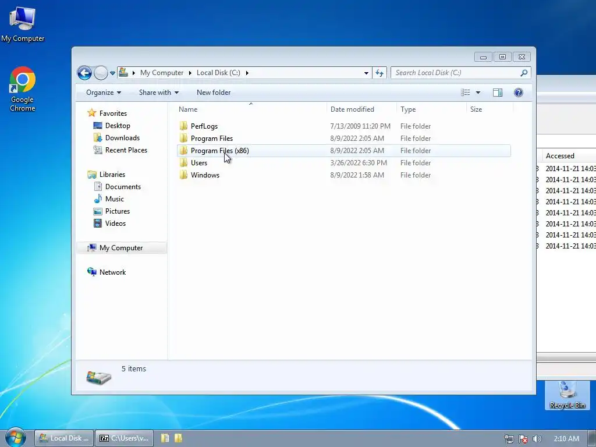Open the More view options dropdown arrow
This screenshot has height=447, width=596.
tap(478, 93)
